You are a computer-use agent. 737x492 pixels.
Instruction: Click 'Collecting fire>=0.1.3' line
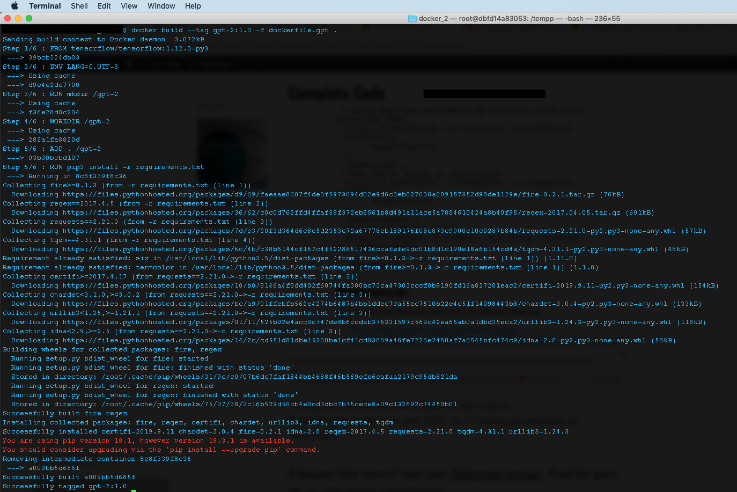click(x=127, y=185)
